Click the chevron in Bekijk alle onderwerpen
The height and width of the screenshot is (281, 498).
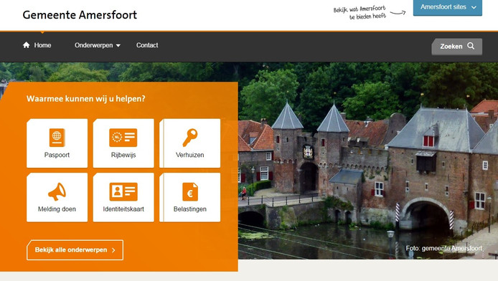point(113,250)
